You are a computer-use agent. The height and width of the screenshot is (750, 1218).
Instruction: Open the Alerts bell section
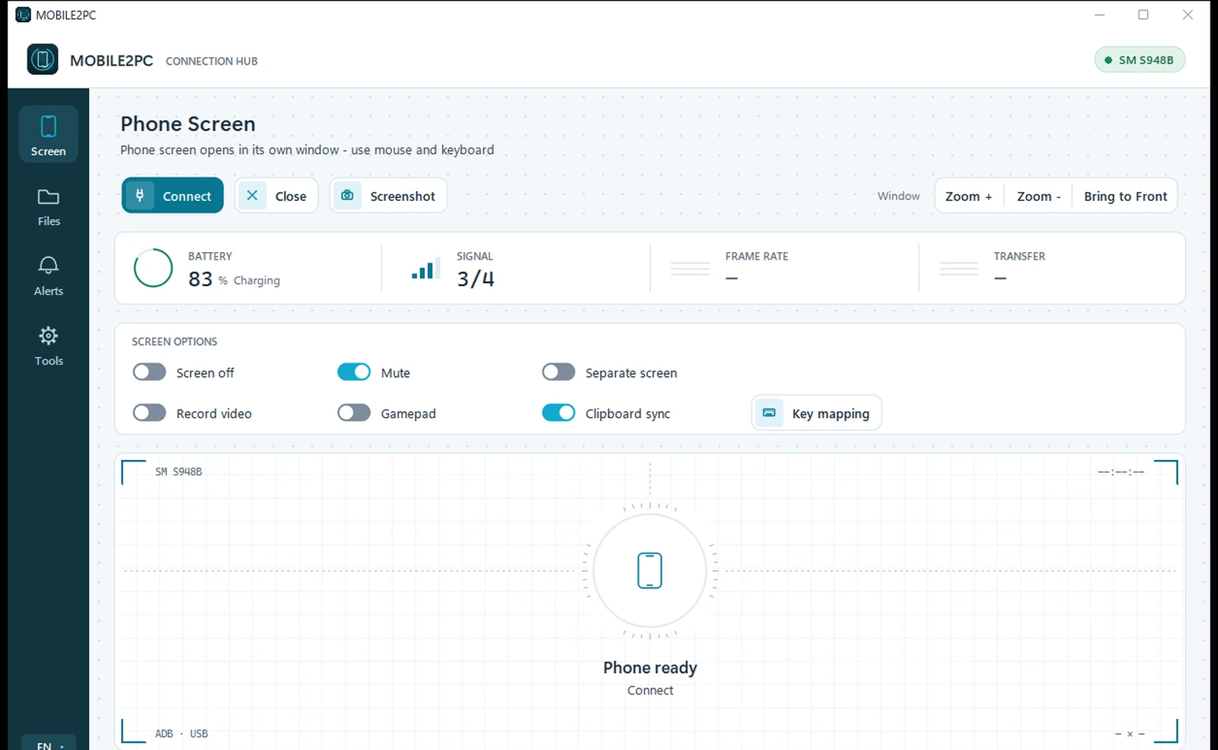[x=48, y=276]
